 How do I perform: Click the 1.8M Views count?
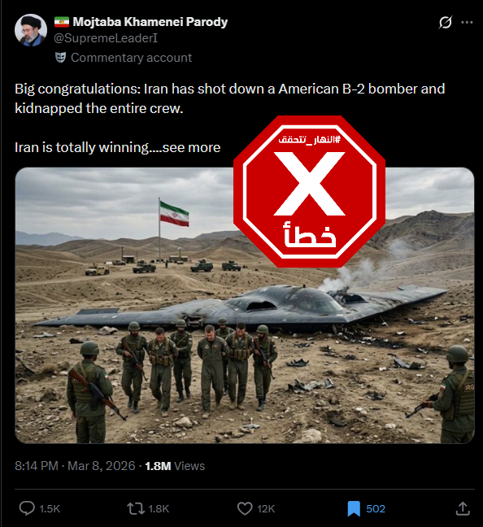tap(175, 466)
